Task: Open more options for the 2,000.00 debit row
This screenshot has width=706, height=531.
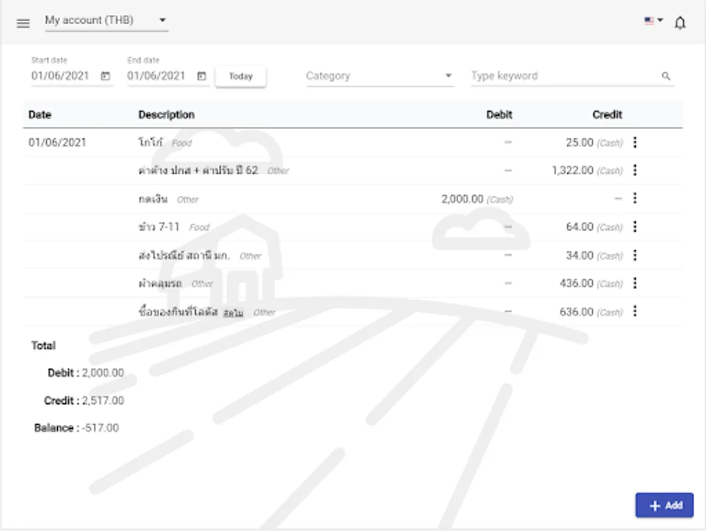Action: click(635, 198)
